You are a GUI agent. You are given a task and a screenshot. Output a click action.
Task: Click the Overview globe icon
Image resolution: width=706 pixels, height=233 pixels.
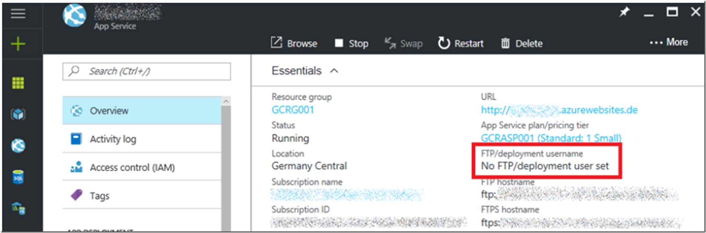point(76,110)
